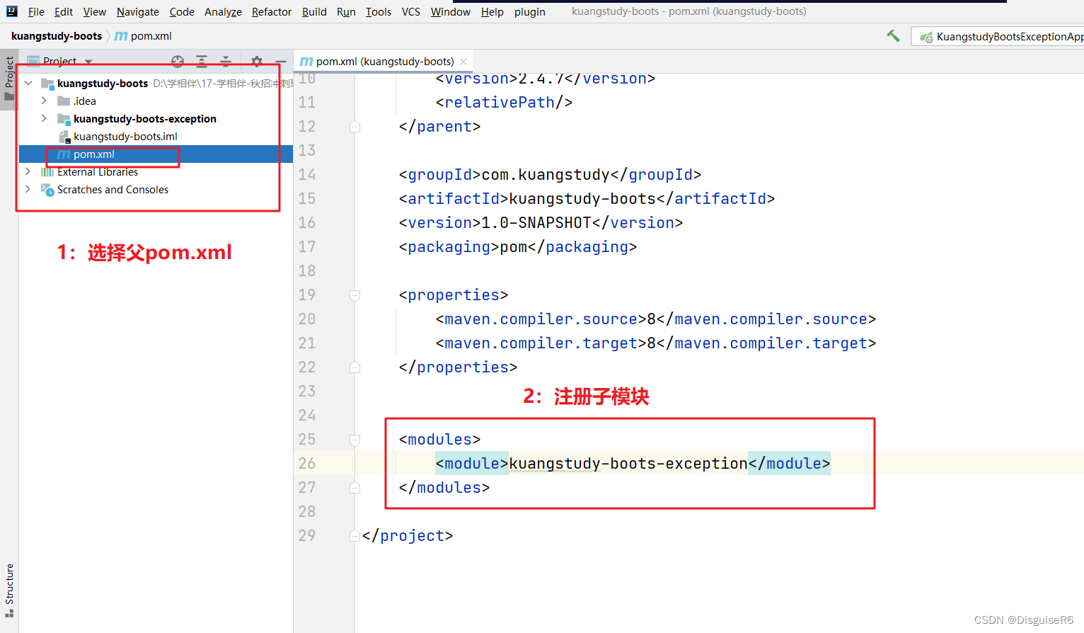This screenshot has width=1084, height=633.
Task: Fold the parent closing tag at line 12
Action: (355, 127)
